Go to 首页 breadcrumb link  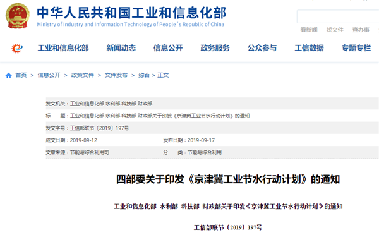pos(21,75)
